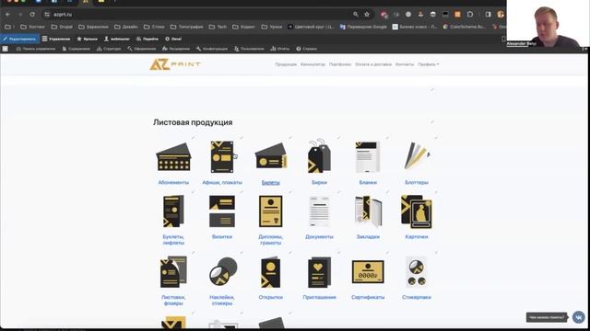Open the Калькулятор navigation menu item

[313, 64]
